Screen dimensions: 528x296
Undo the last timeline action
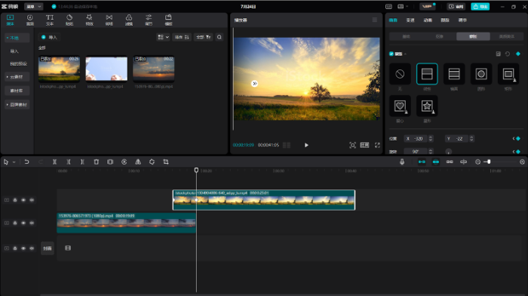(26, 162)
